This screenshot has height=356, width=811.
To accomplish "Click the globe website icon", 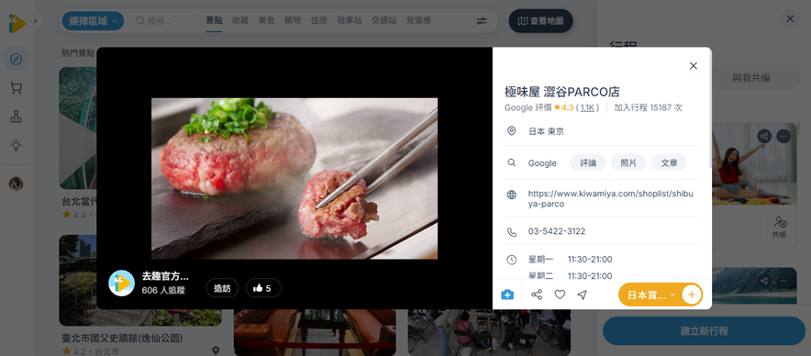I will tap(512, 195).
